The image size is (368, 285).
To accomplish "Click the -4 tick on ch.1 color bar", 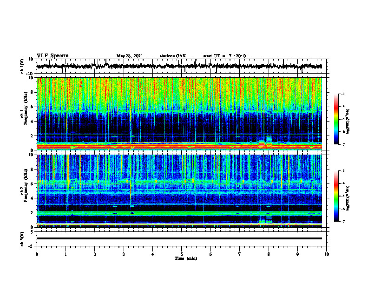I will coord(343,107).
